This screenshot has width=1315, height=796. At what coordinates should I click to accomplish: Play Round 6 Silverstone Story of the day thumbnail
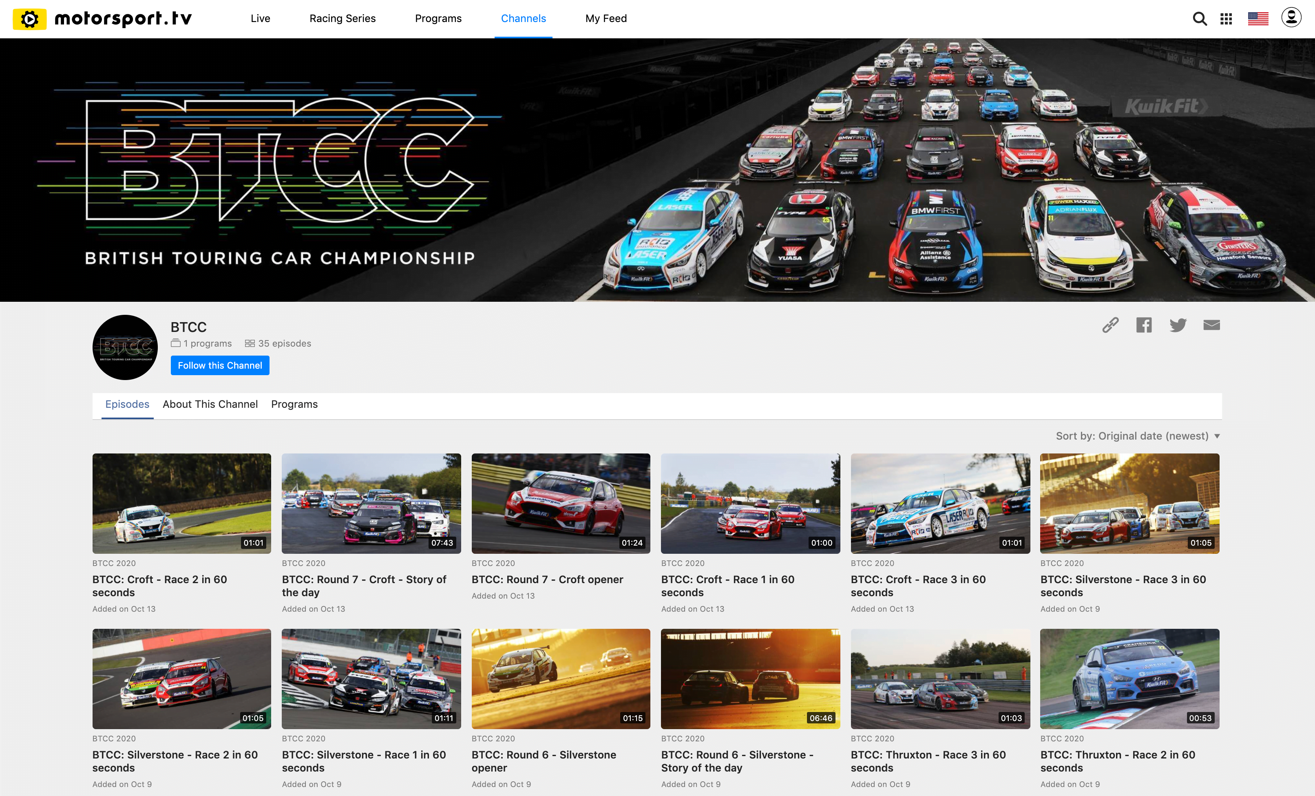[750, 679]
